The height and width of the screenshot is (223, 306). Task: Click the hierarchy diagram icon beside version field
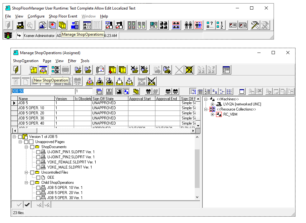[109, 91]
